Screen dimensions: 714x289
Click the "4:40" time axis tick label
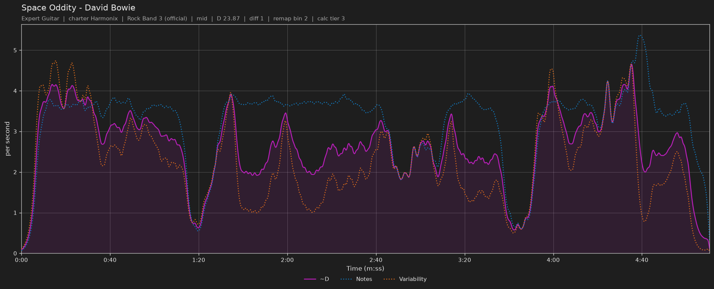click(642, 260)
